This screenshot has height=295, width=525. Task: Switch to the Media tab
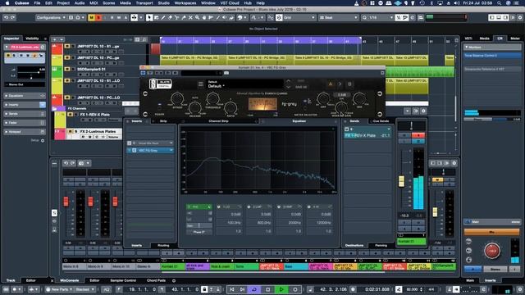[484, 39]
